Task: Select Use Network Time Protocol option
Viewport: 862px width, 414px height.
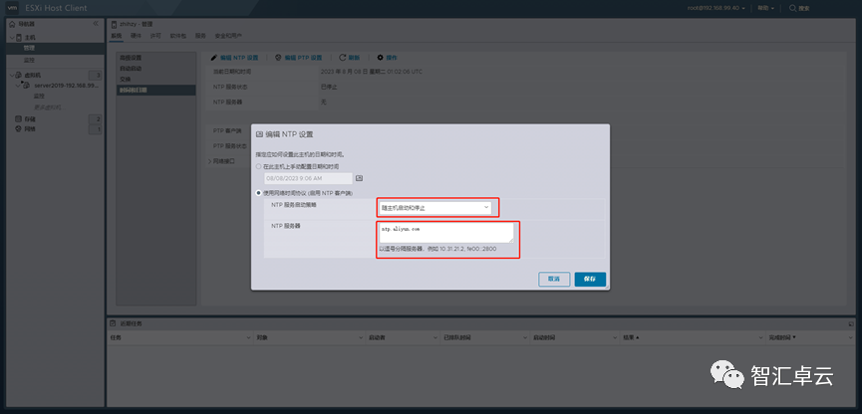Action: [258, 193]
